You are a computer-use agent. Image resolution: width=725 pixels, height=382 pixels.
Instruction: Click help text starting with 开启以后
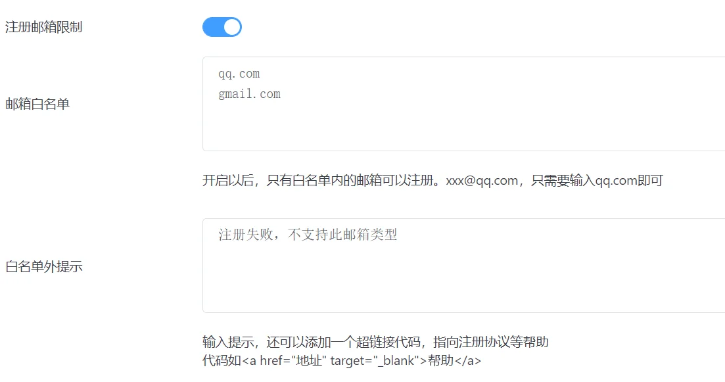click(433, 180)
